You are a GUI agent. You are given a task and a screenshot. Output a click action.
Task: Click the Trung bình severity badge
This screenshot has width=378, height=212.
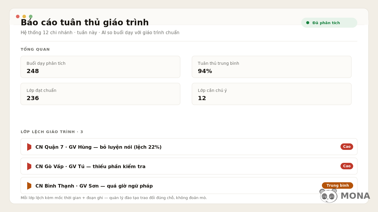[x=338, y=185]
